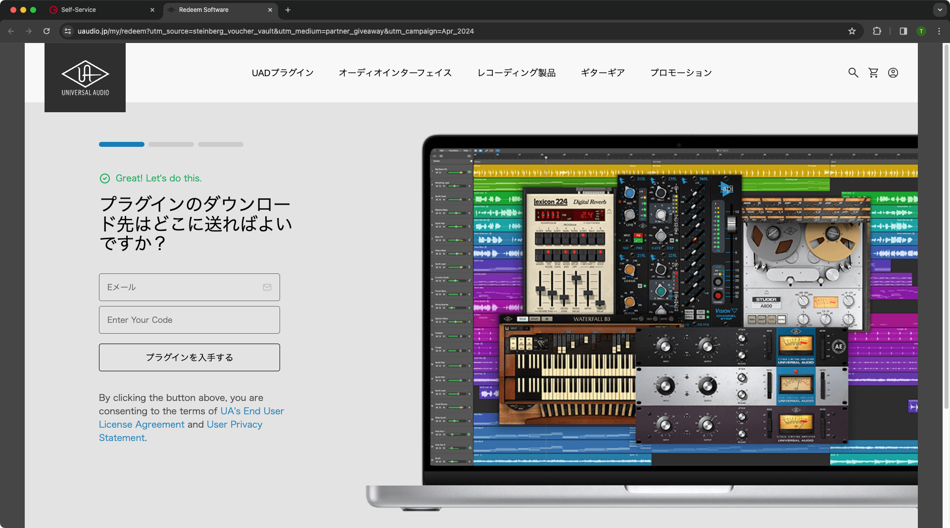950x528 pixels.
Task: Click the Eメール input field
Action: (x=190, y=287)
